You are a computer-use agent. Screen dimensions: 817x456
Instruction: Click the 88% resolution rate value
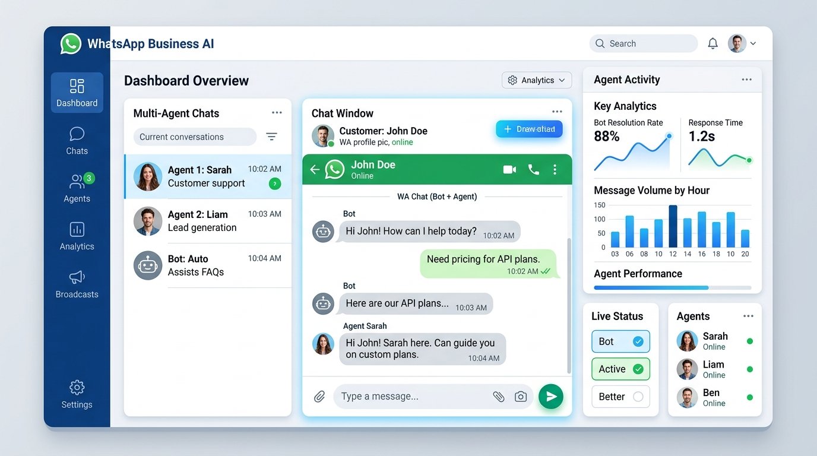pos(607,137)
